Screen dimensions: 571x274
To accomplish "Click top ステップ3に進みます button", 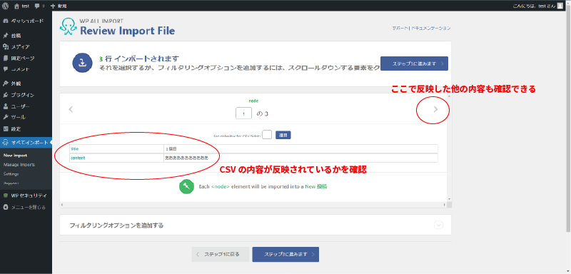I will 414,64.
